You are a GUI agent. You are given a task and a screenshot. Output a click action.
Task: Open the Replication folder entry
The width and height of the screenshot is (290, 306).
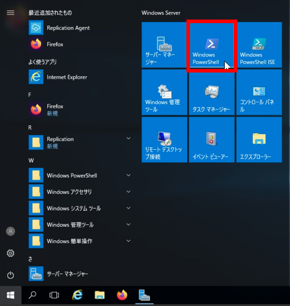point(80,143)
